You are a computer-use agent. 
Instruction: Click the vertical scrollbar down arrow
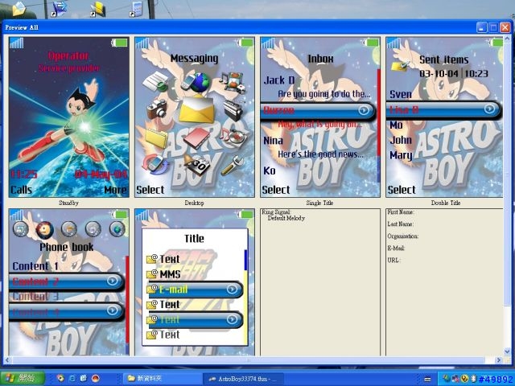pyautogui.click(x=507, y=351)
